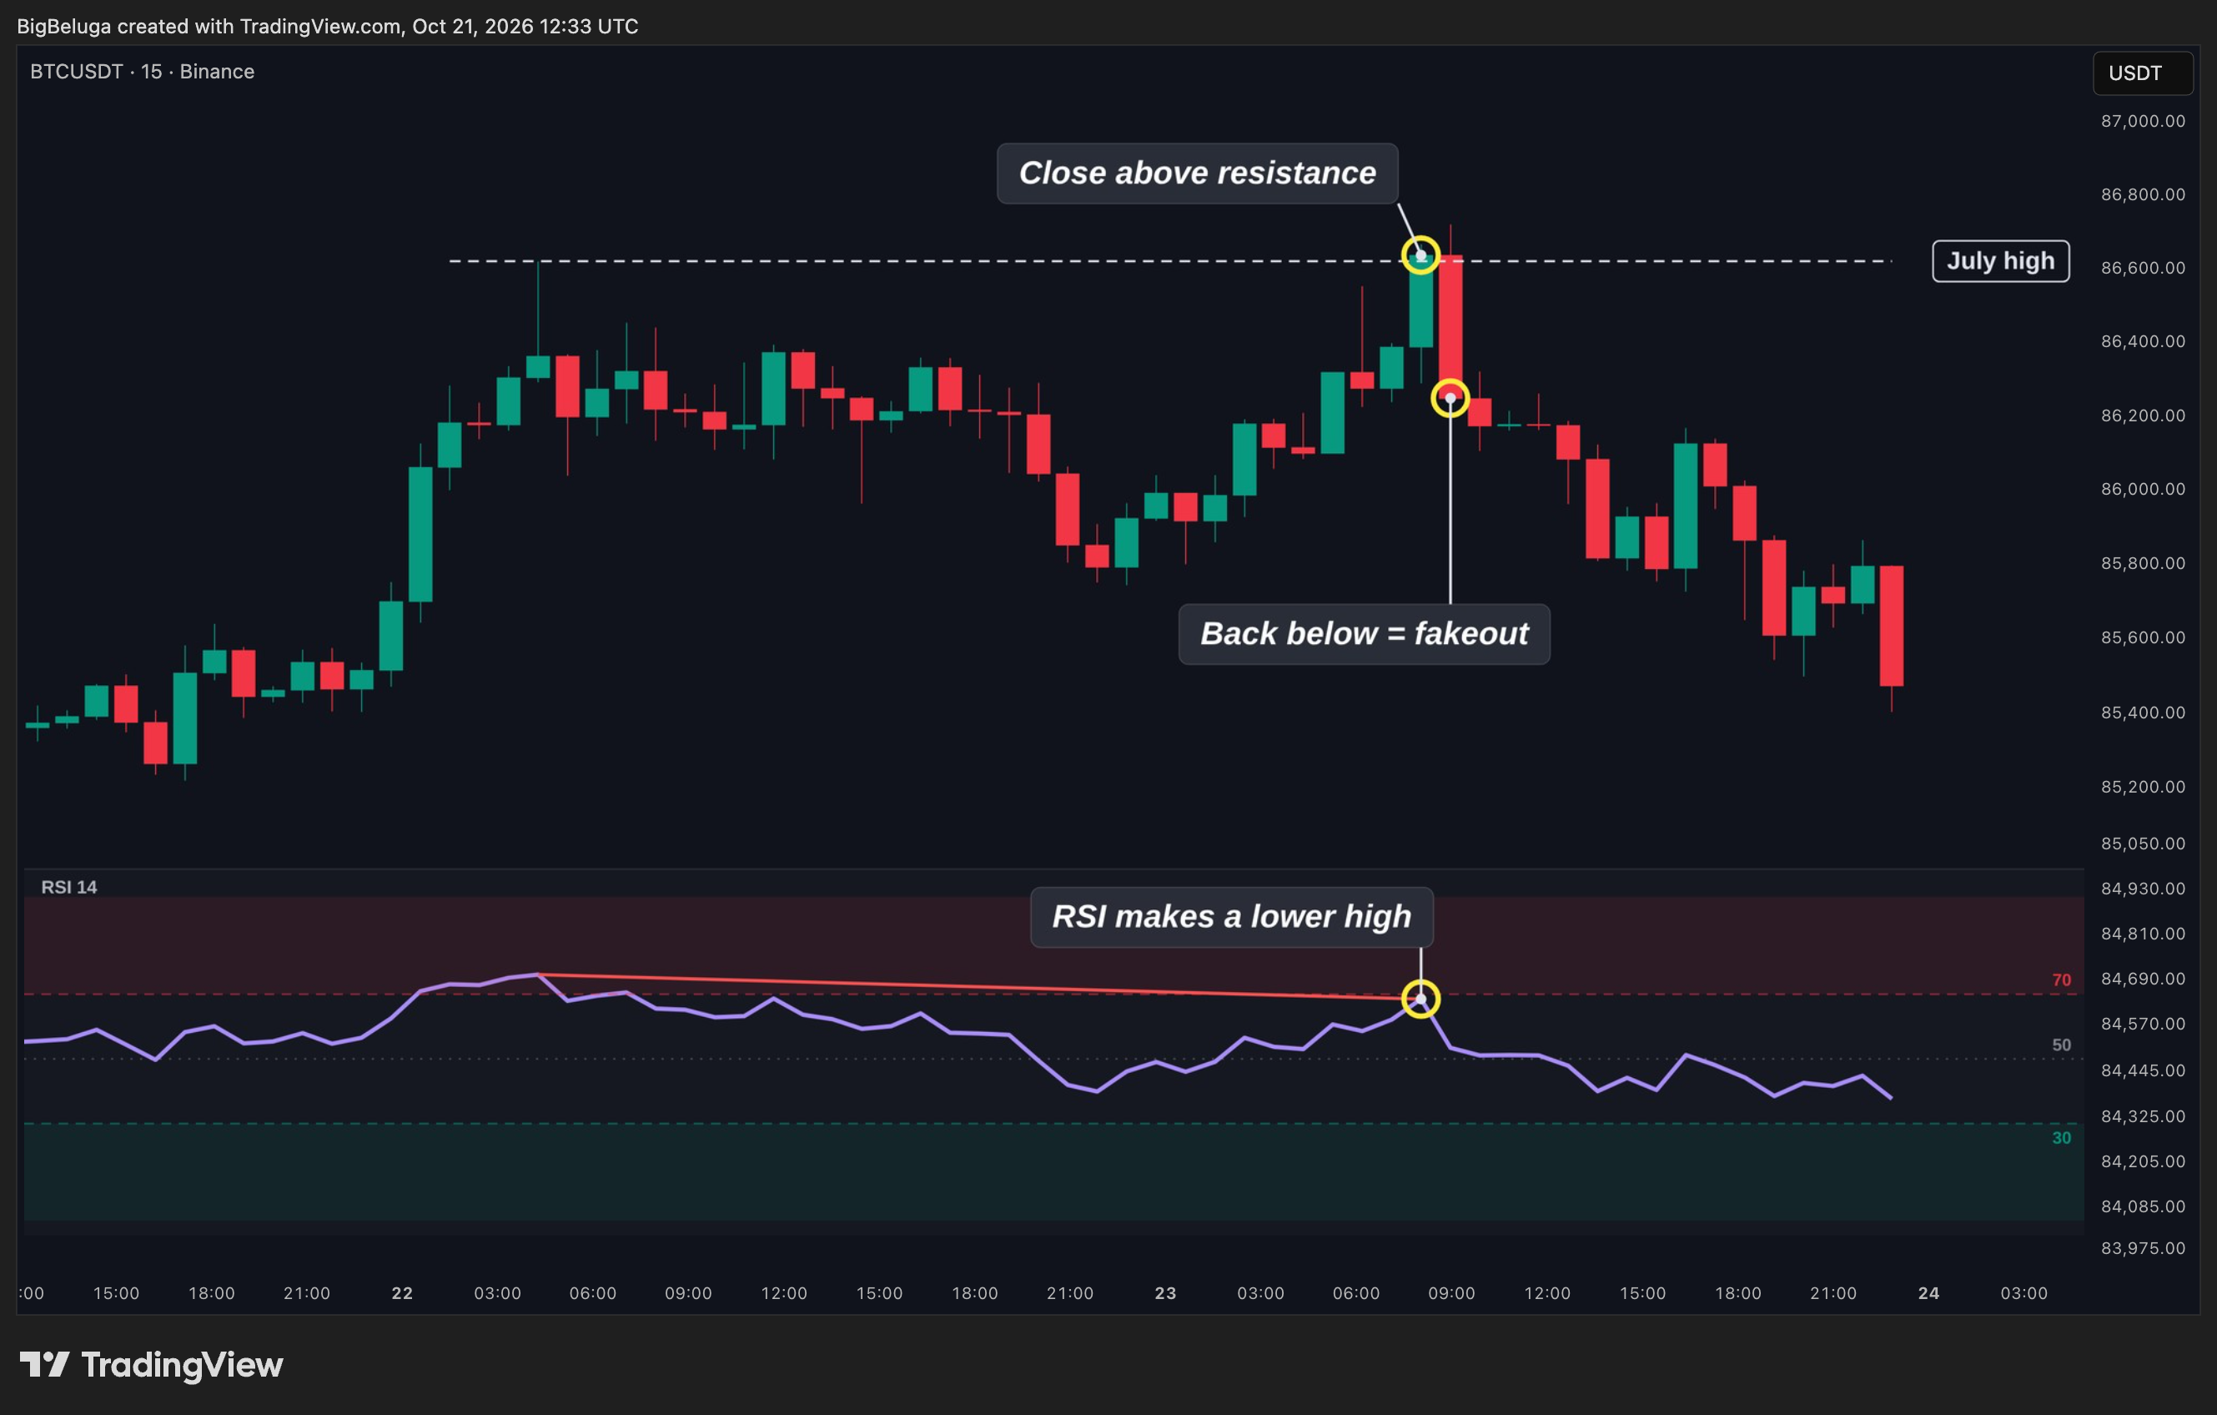
Task: Click the BTCUSDT · 15 · Binance symbol title
Action: 142,71
